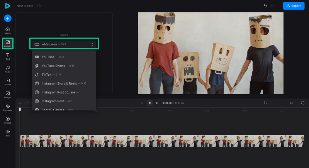Click the Export button
309x168 pixels.
tap(294, 6)
